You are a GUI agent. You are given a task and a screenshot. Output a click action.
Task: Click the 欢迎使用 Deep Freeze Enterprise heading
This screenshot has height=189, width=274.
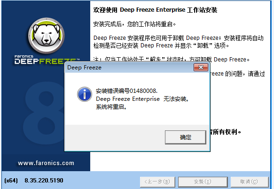tap(155, 10)
